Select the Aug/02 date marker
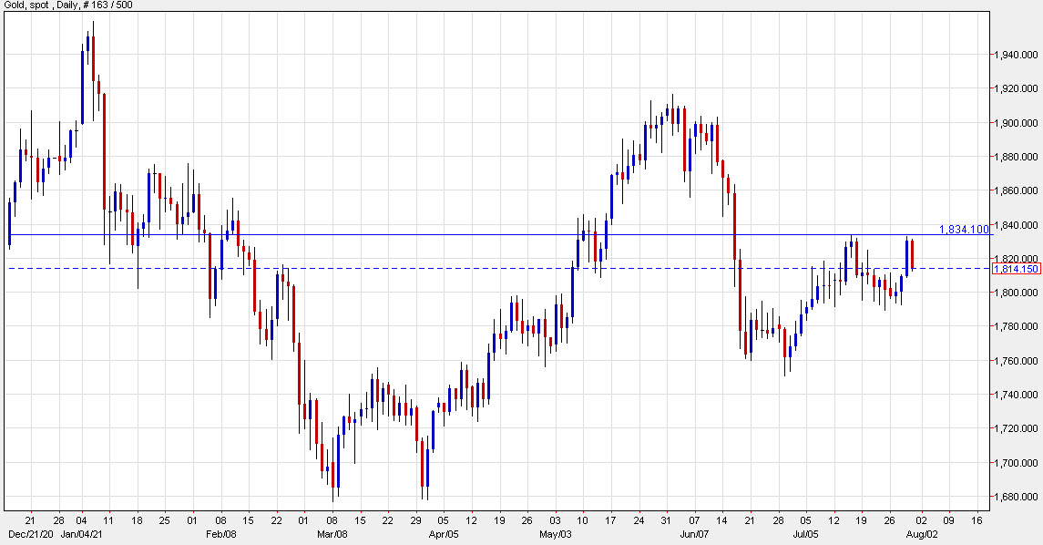The width and height of the screenshot is (1043, 545). [919, 533]
